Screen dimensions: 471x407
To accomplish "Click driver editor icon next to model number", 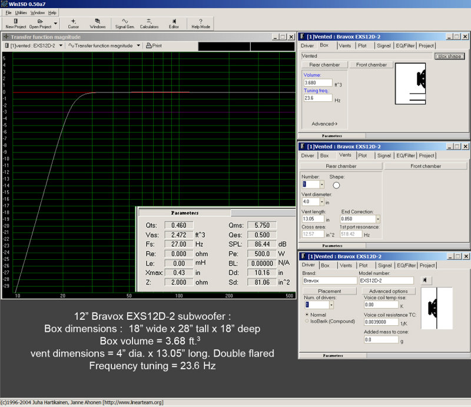I will 424,280.
